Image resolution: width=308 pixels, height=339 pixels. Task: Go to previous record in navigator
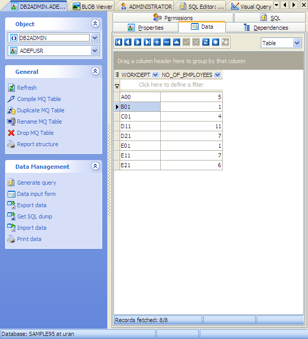(x=128, y=42)
